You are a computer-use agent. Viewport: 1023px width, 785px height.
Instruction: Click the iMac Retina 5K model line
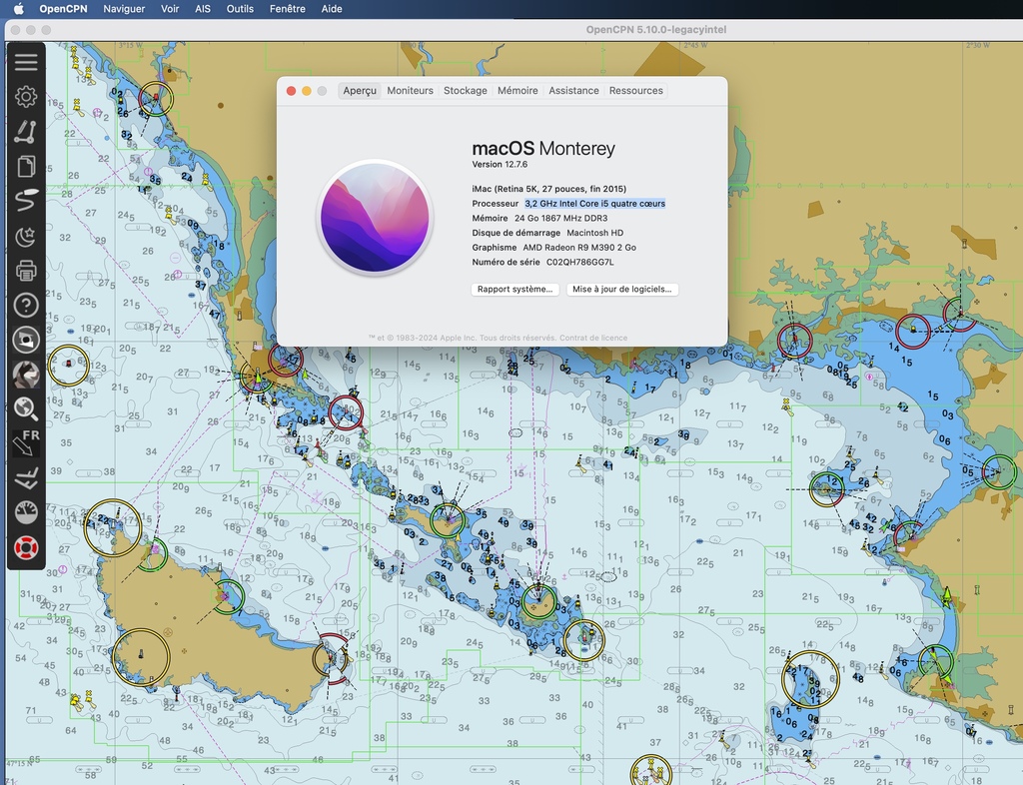click(x=549, y=189)
